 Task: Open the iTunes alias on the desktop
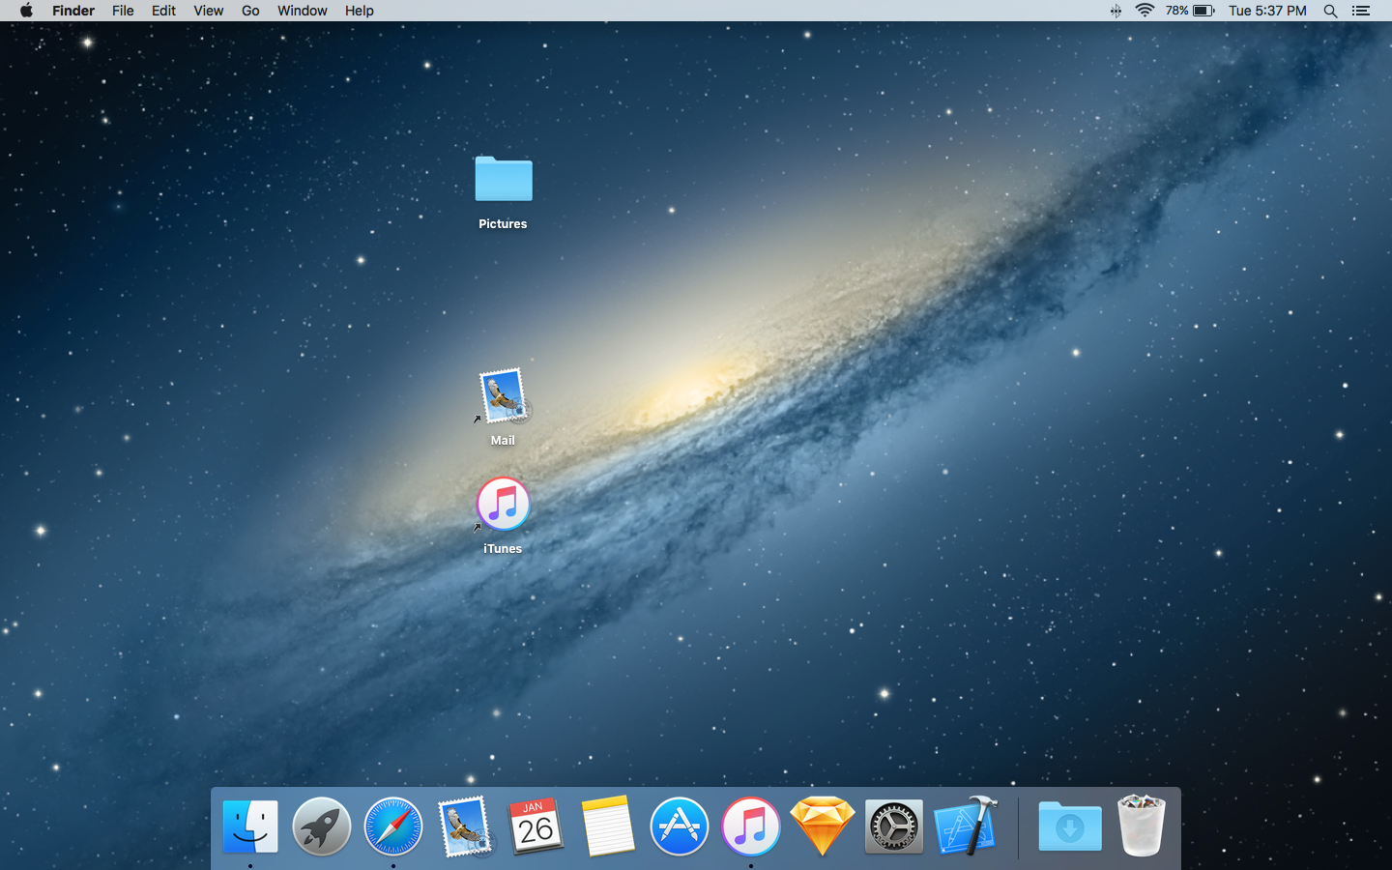[x=503, y=504]
